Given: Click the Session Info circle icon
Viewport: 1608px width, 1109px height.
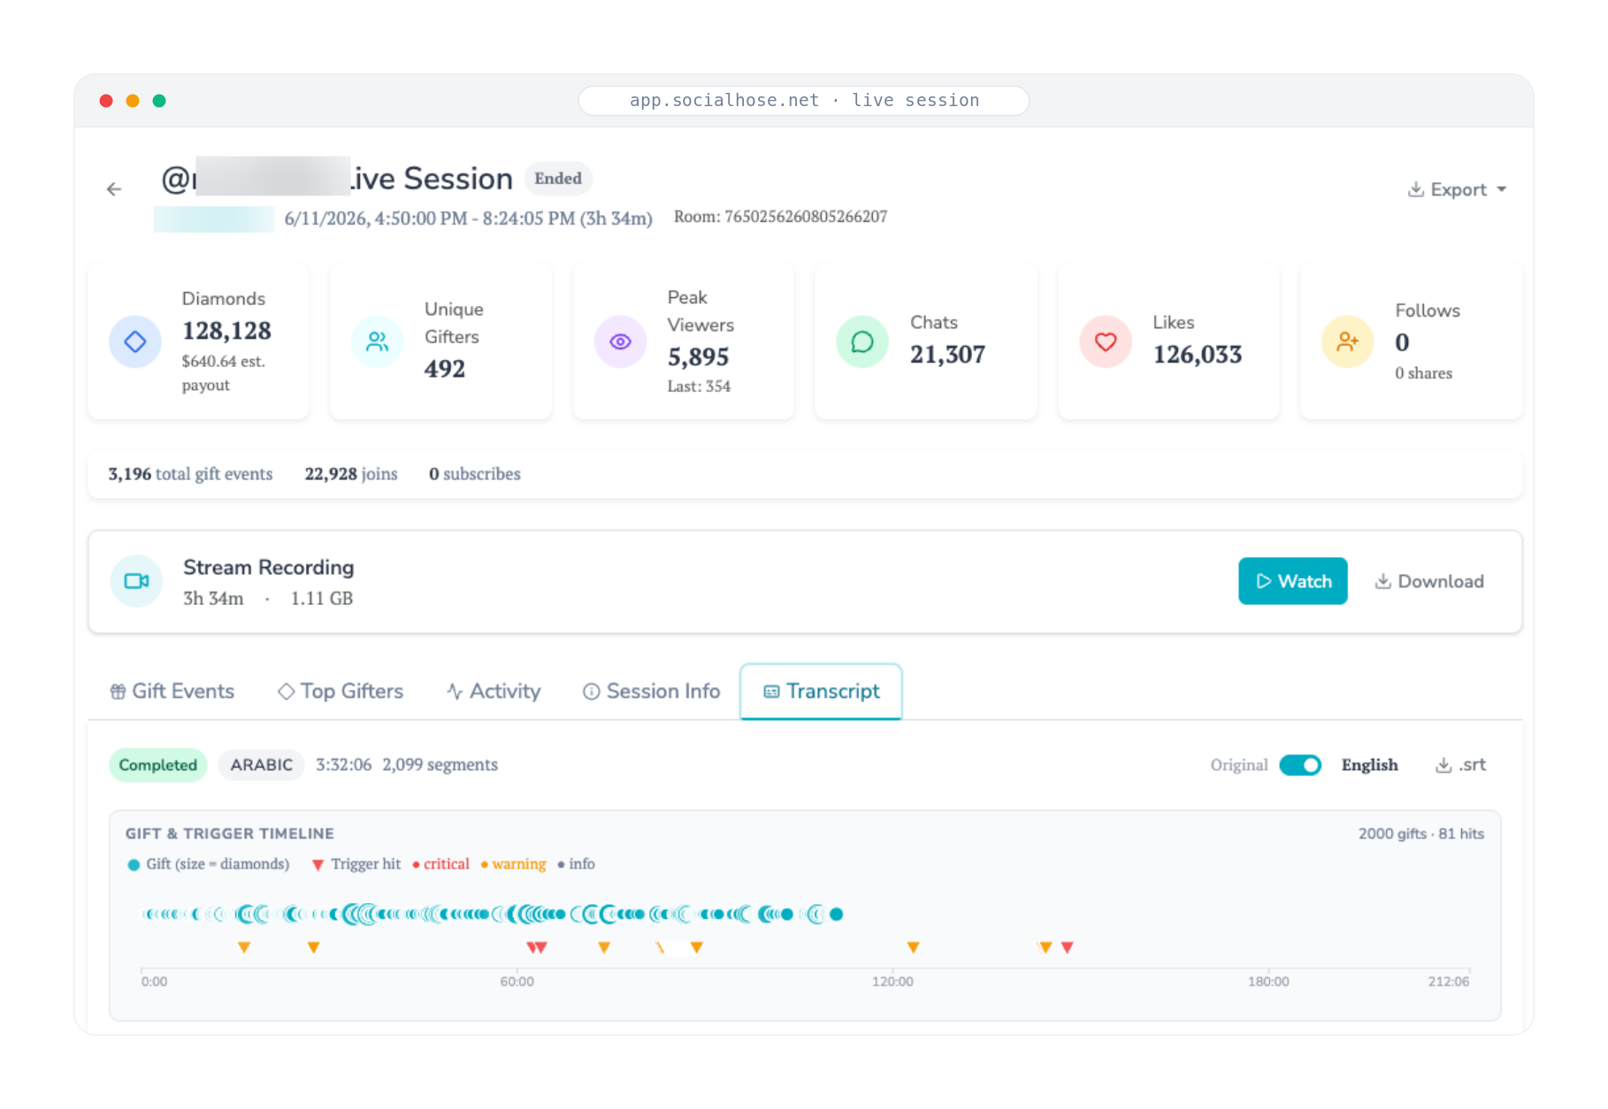Looking at the screenshot, I should coord(591,692).
